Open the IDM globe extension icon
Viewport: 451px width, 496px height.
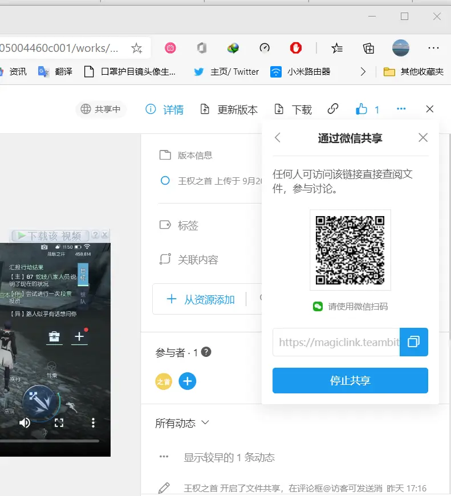[233, 48]
